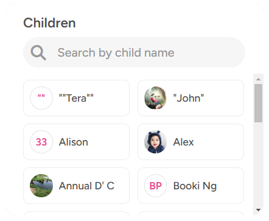The width and height of the screenshot is (269, 221).
Task: Open the Alex child card
Action: click(x=190, y=142)
